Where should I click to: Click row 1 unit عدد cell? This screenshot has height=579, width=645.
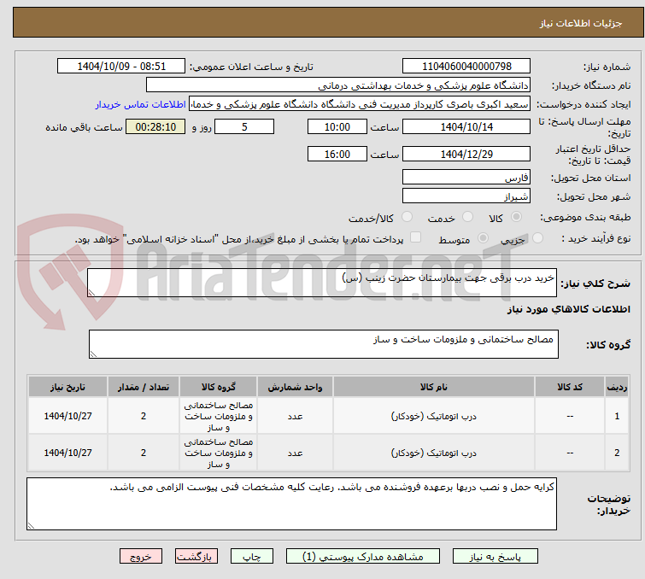(295, 416)
